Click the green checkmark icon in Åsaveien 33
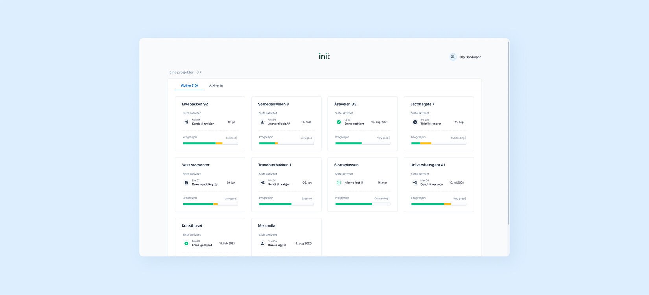The height and width of the screenshot is (295, 649). tap(339, 122)
